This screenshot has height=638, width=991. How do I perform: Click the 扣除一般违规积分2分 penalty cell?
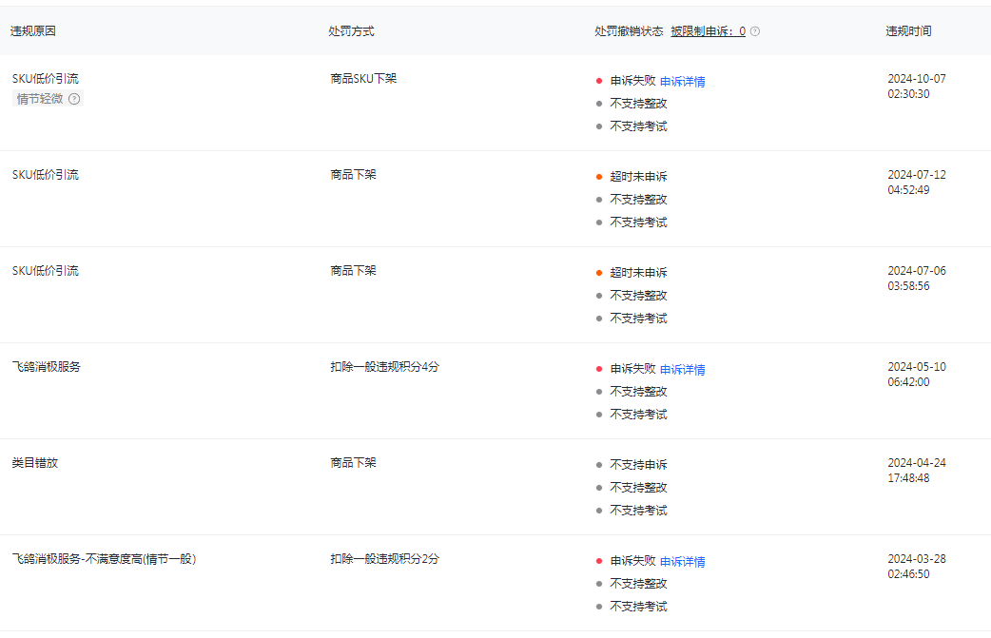click(384, 559)
